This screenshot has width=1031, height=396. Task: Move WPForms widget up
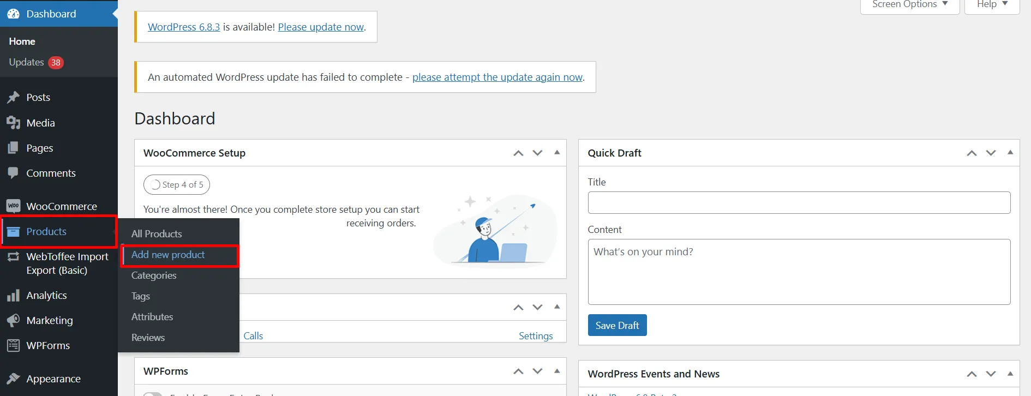click(518, 371)
